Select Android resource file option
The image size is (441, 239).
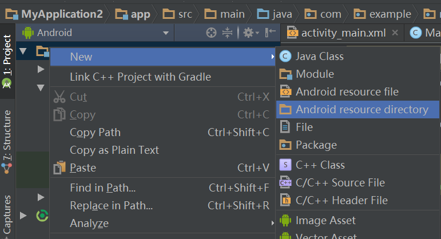pos(347,91)
